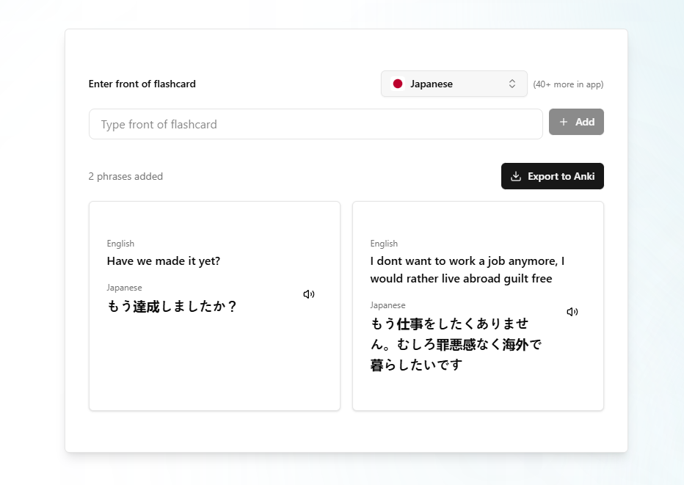The image size is (684, 485).
Task: Click the 'Have we made it yet?' English phrase
Action: point(164,261)
